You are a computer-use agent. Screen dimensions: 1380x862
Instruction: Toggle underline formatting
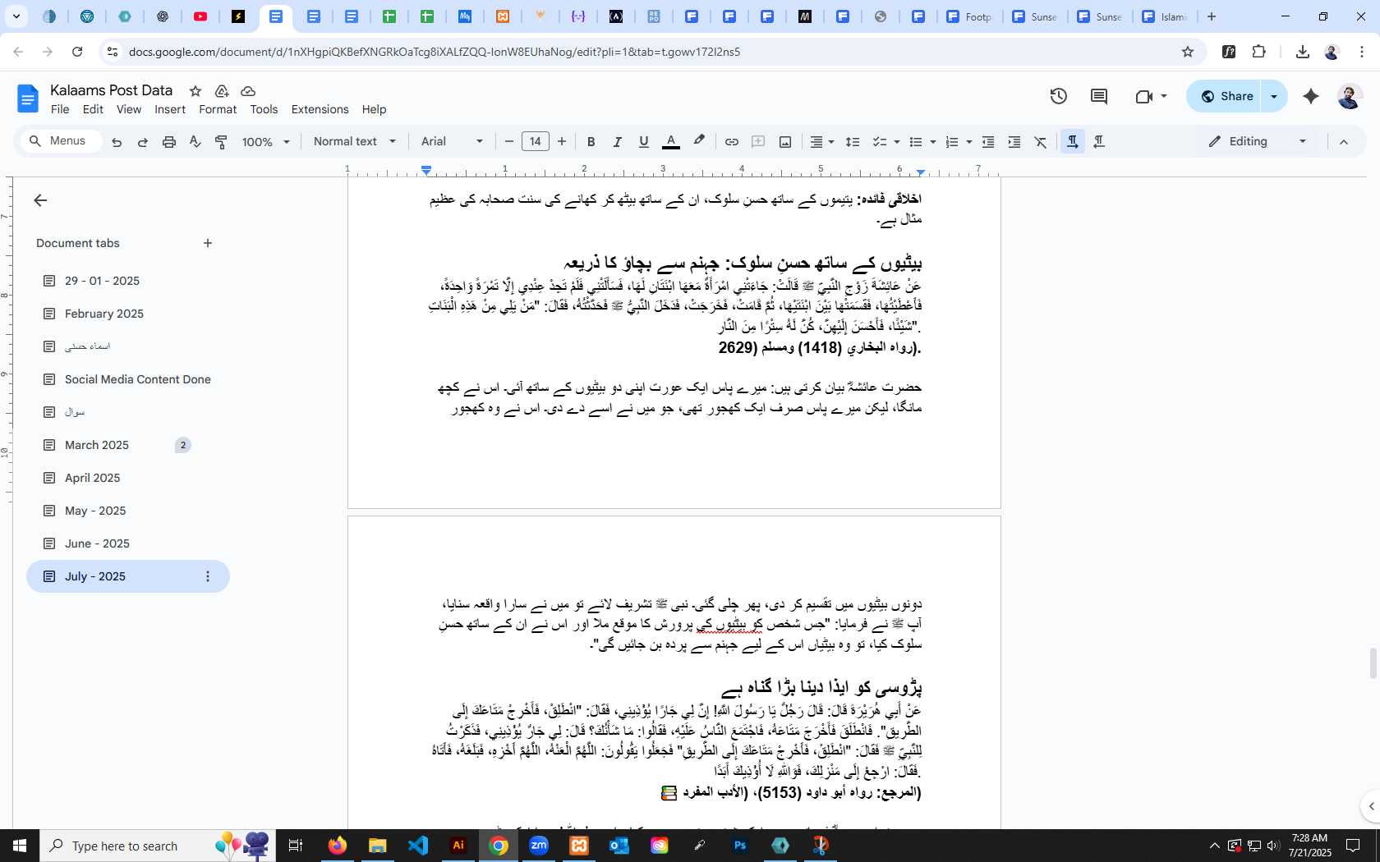click(x=644, y=142)
